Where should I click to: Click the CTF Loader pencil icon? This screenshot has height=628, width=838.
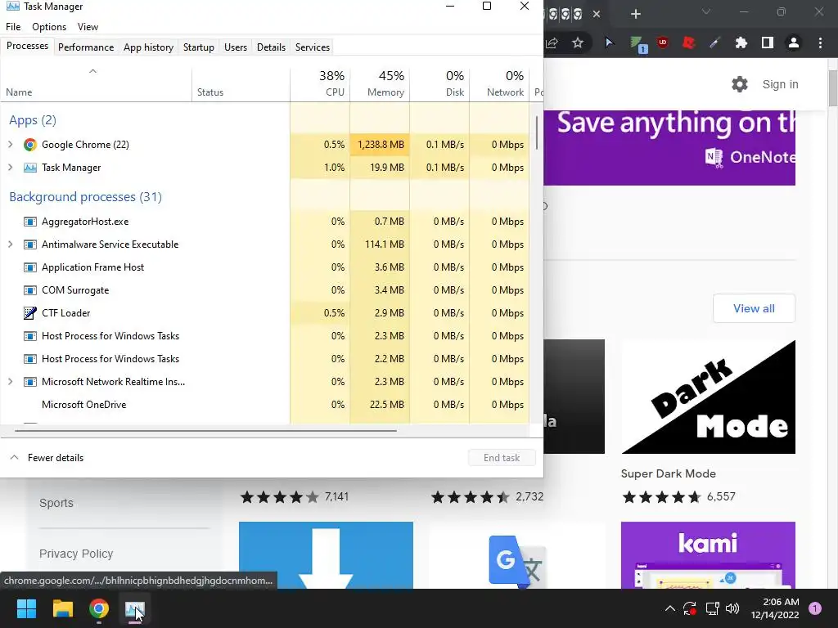point(30,313)
